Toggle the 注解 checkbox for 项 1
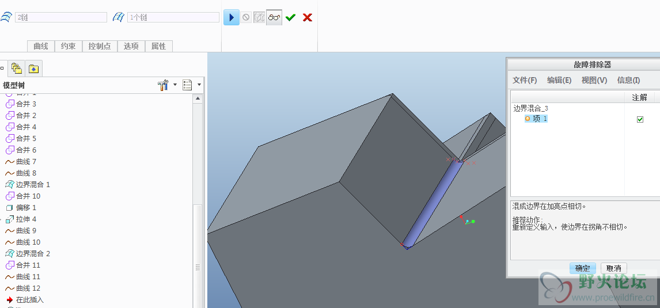Screen dimensions: 660x308 [x=640, y=119]
